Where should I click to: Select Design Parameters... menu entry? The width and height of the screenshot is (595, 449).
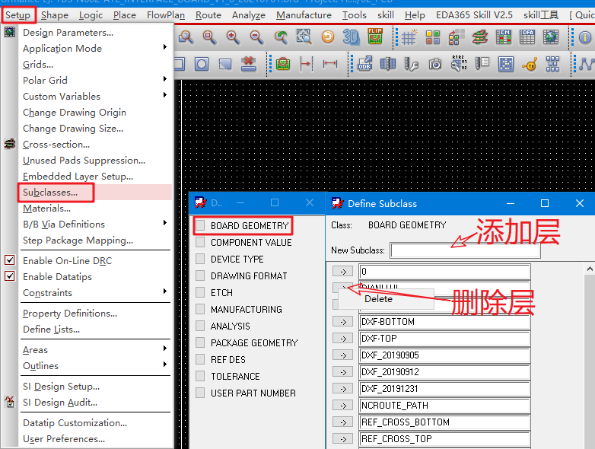tap(95, 33)
